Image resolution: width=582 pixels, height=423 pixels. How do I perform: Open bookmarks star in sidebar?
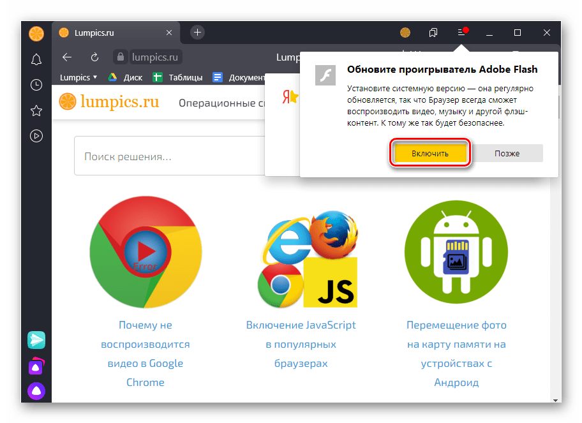pos(36,110)
